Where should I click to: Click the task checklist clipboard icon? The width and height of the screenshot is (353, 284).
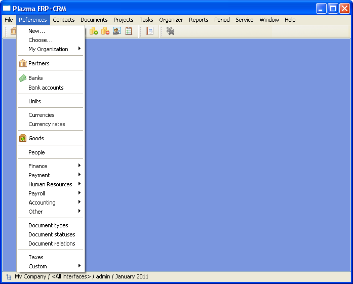click(129, 31)
